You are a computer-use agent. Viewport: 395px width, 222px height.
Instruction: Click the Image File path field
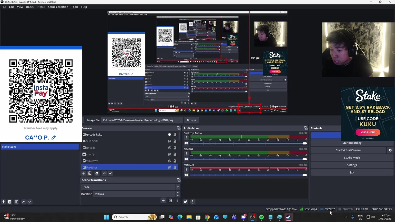142,120
